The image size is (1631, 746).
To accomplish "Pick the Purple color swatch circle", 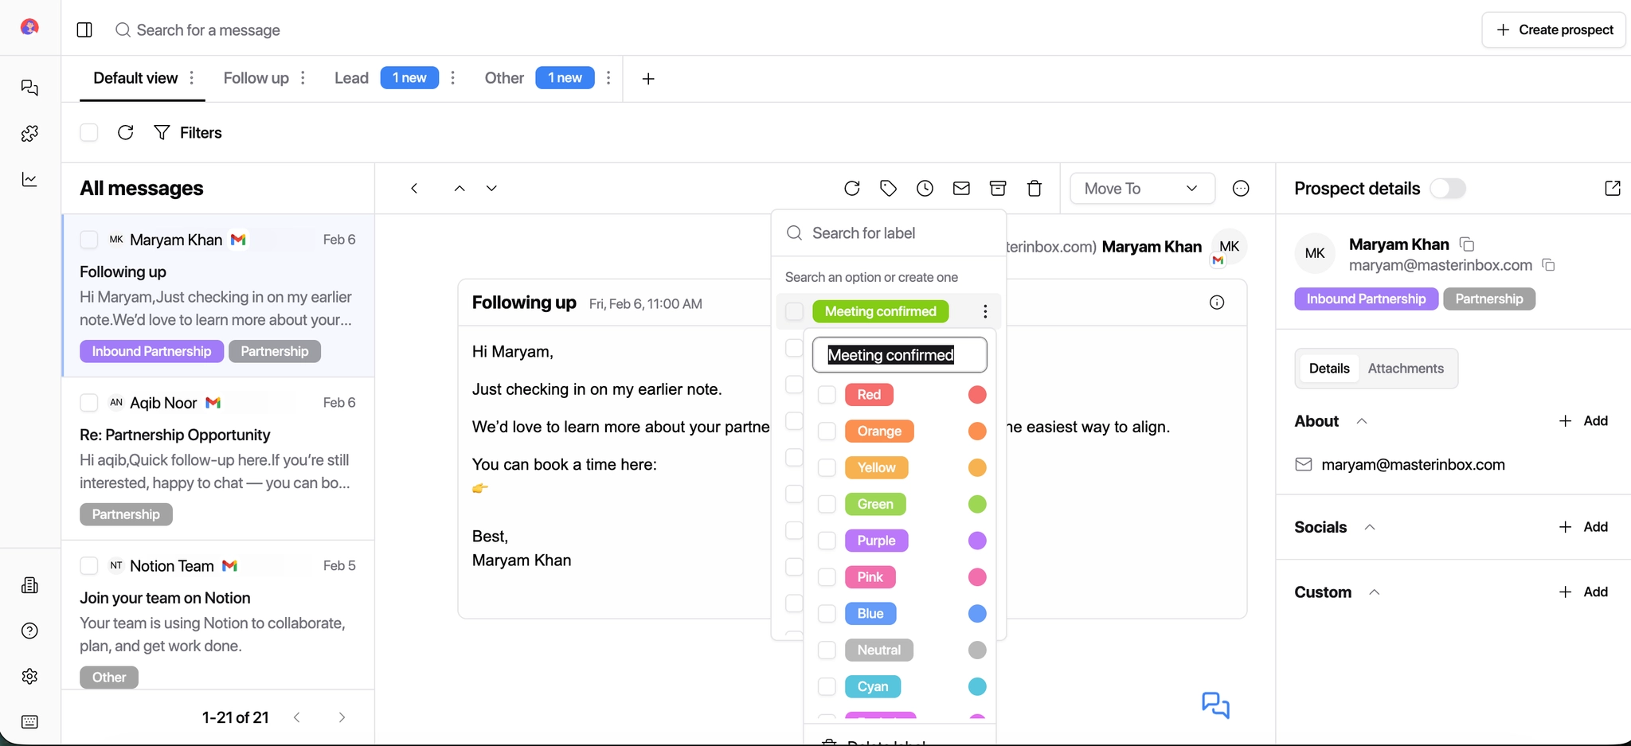I will pyautogui.click(x=977, y=541).
